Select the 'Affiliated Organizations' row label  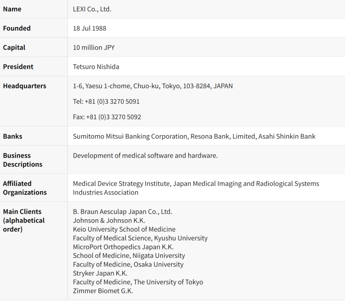pyautogui.click(x=25, y=188)
